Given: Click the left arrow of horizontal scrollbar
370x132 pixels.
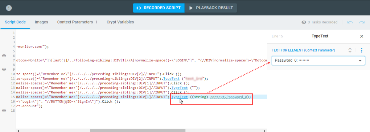Looking at the screenshot, I should click(x=18, y=130).
